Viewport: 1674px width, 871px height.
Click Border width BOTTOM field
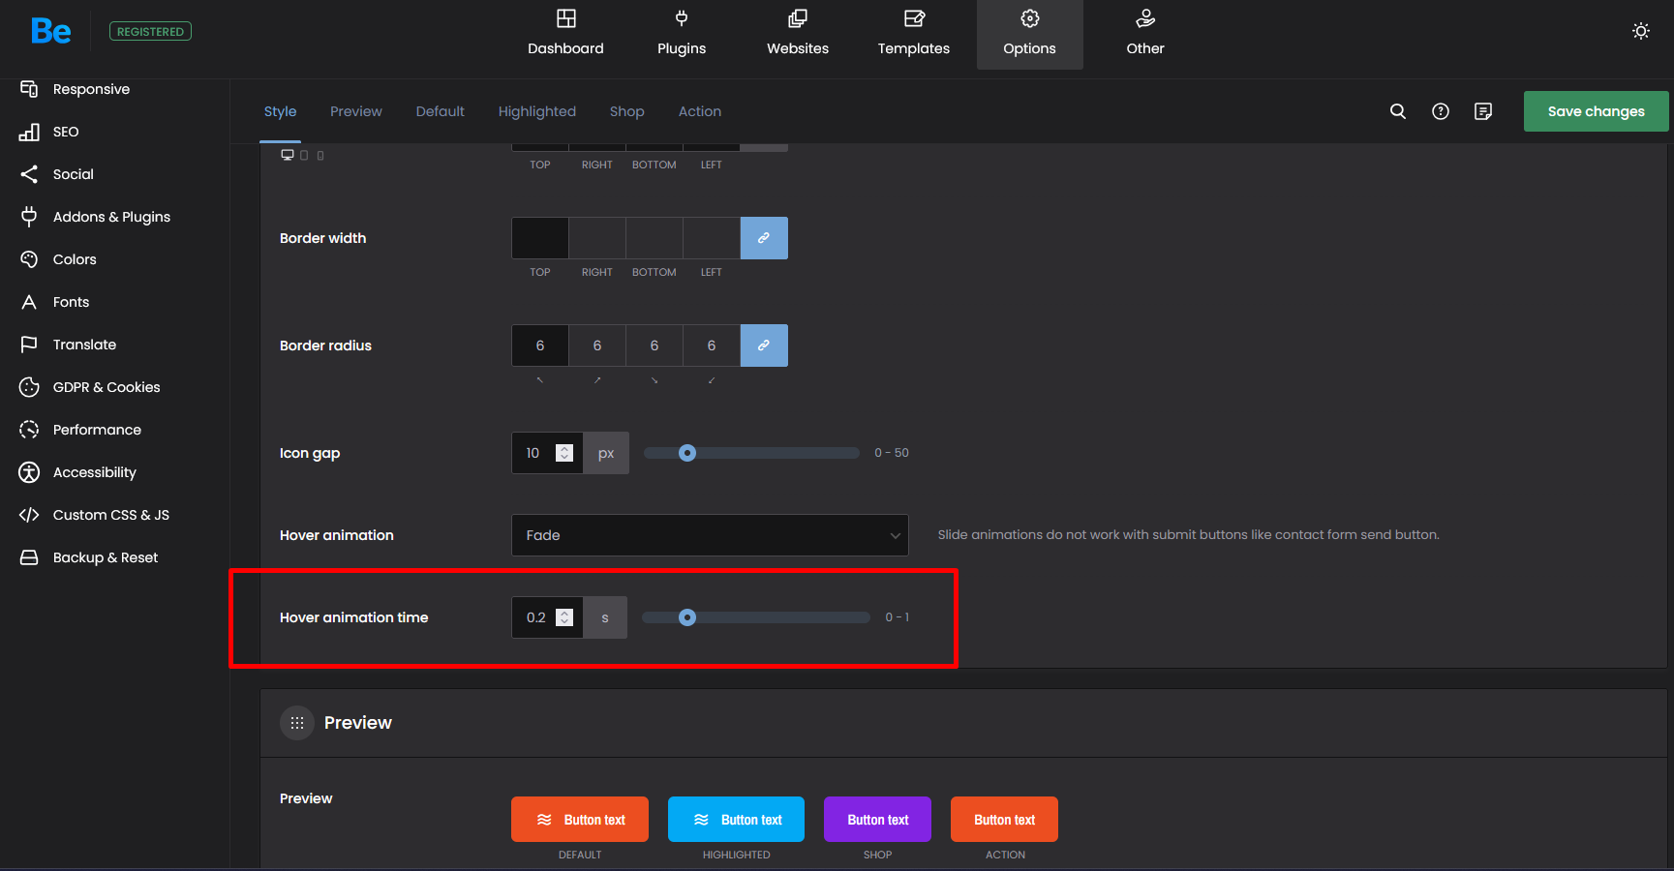click(654, 238)
